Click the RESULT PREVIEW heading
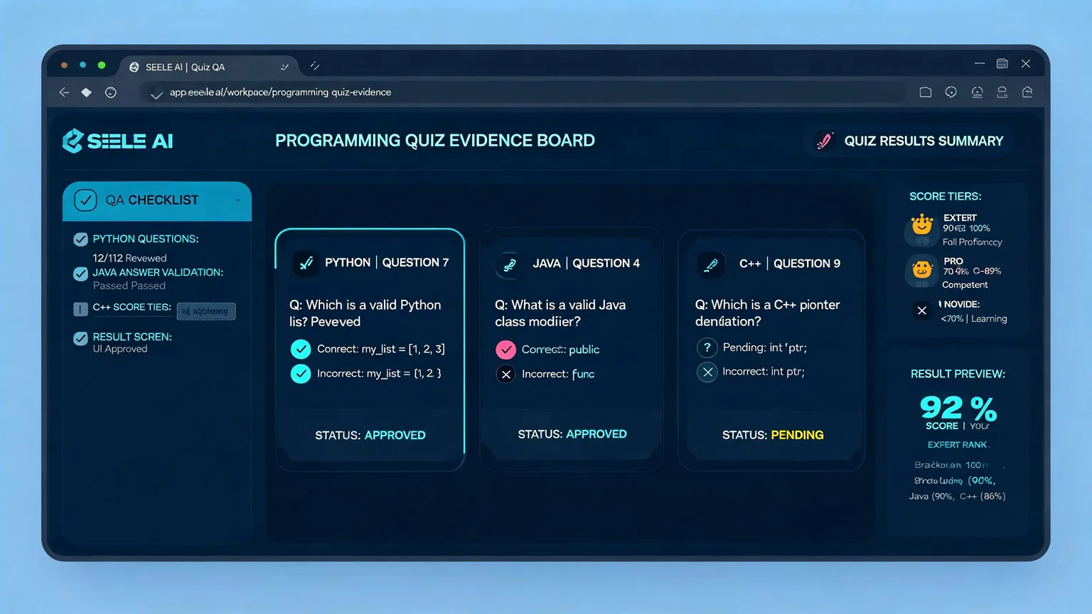Viewport: 1092px width, 614px height. pyautogui.click(x=958, y=375)
